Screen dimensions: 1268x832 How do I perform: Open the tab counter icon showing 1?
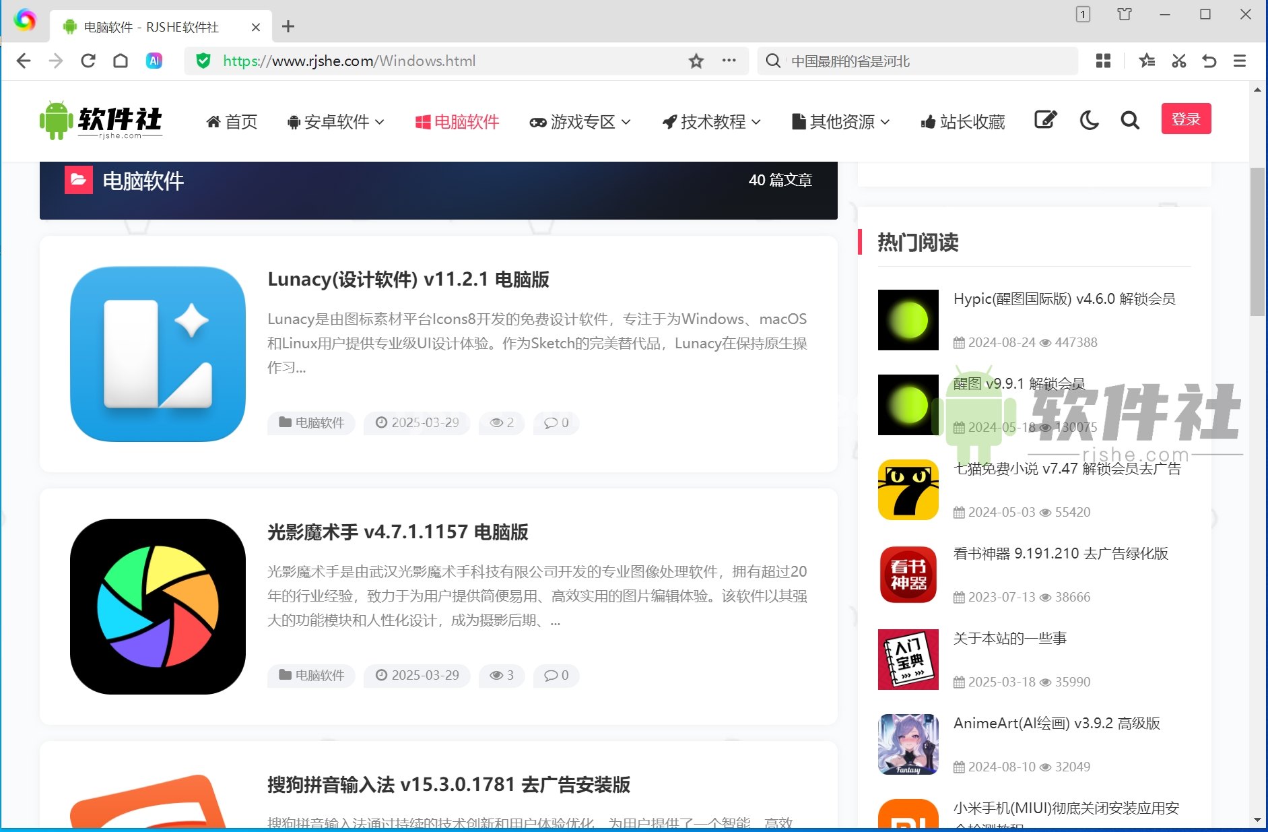pos(1083,14)
